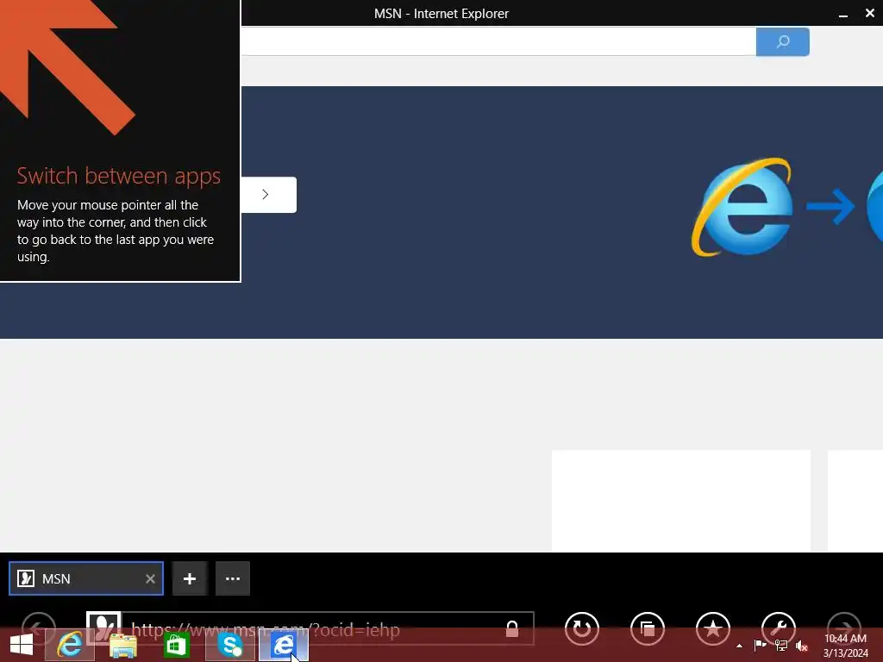Open tab tools ellipsis menu
Screen dimensions: 883x662
(233, 578)
